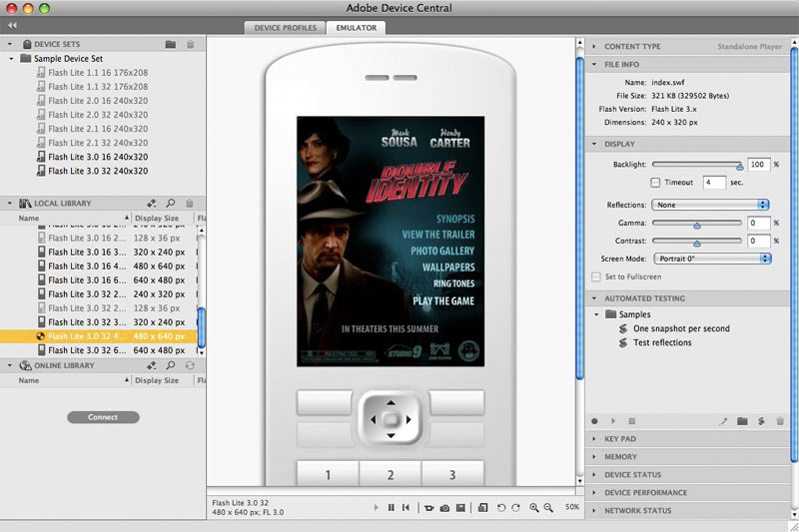
Task: Rotate device counterclockwise
Action: (501, 508)
